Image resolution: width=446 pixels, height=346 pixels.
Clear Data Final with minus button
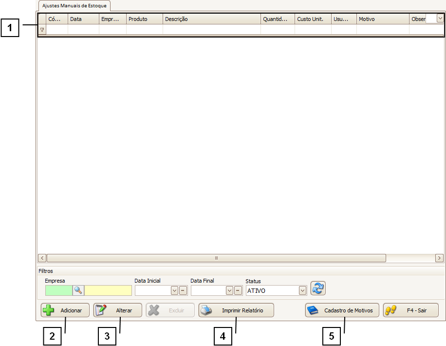point(238,290)
